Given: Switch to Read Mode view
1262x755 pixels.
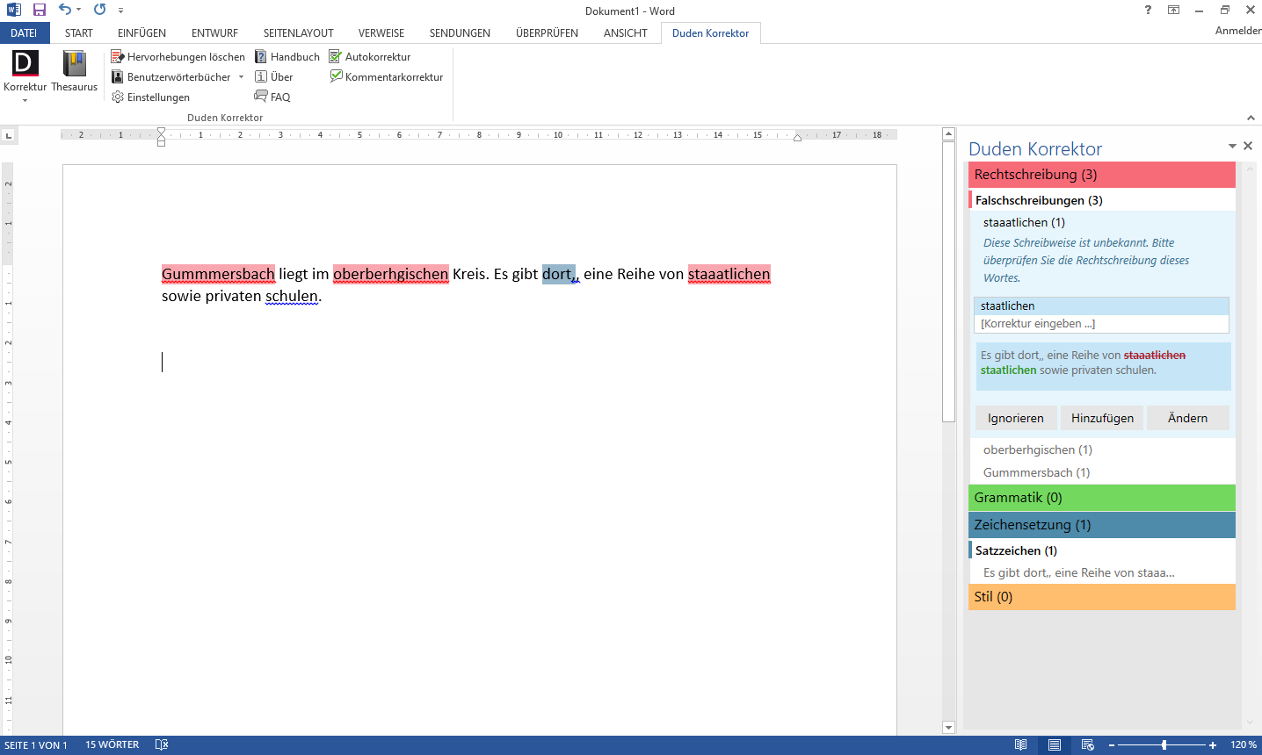Looking at the screenshot, I should click(1021, 745).
